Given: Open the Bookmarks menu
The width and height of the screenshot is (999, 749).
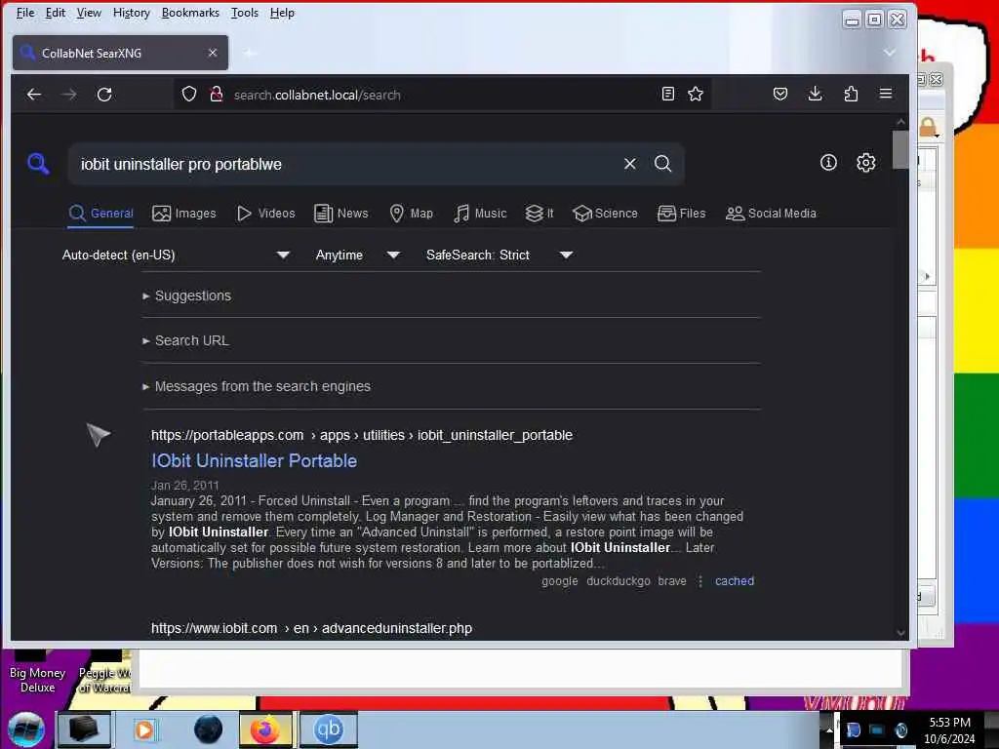Looking at the screenshot, I should [190, 13].
